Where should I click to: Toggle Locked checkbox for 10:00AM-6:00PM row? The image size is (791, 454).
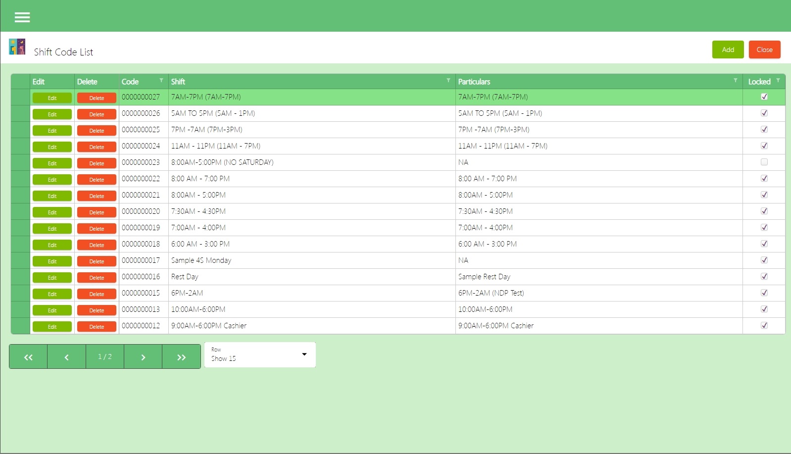(x=764, y=309)
